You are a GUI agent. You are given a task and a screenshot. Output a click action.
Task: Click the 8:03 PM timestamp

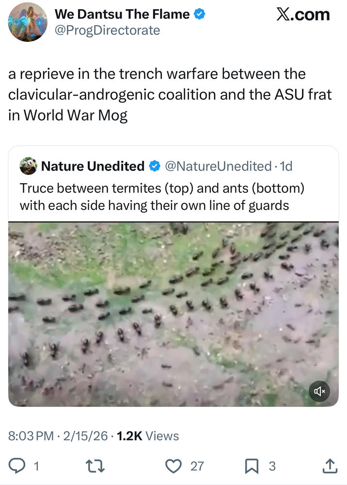coord(31,436)
